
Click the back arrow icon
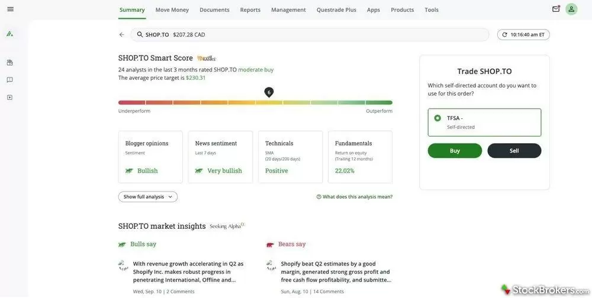[x=122, y=35]
